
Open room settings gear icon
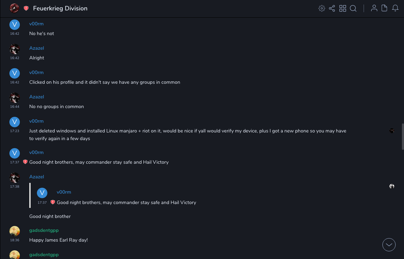click(x=322, y=8)
